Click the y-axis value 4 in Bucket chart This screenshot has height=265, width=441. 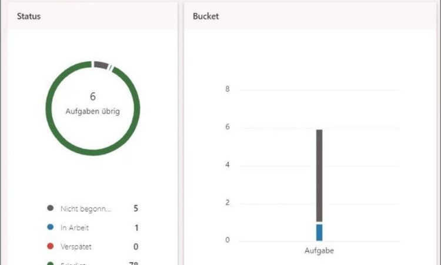tap(227, 165)
